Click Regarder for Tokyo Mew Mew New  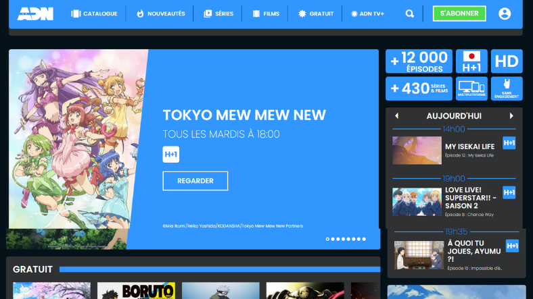pos(195,181)
